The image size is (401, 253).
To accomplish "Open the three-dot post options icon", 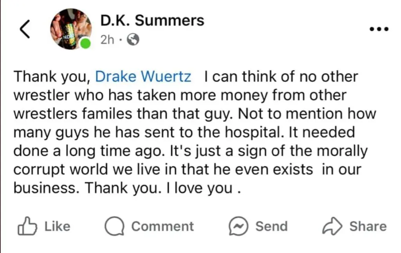I will (379, 28).
